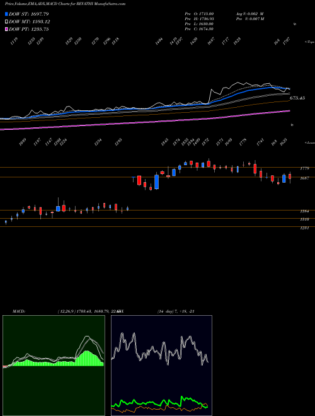This screenshot has width=315, height=416.
Task: Click the first blue candlestick at far left
Action: 6,222
